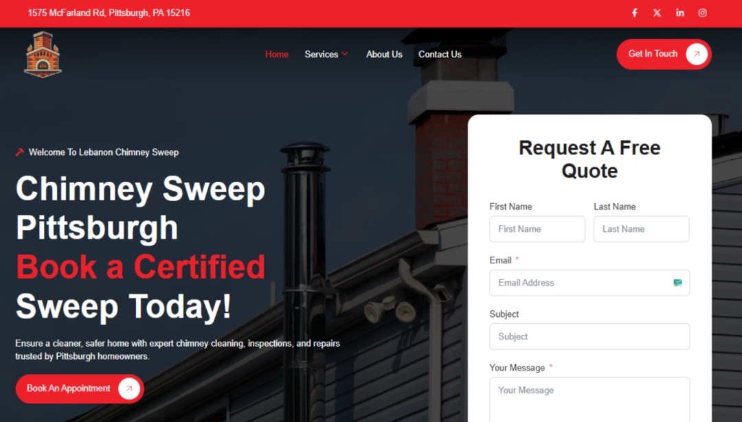The width and height of the screenshot is (742, 422).
Task: Focus the Your Message text area
Action: point(589,400)
